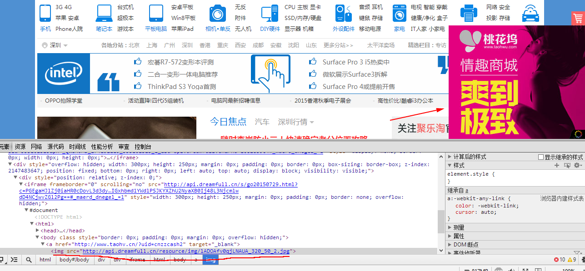Viewport: 585px width, 271px height.
Task: Select body#Jbody in the breadcrumb bar
Action: click(75, 260)
